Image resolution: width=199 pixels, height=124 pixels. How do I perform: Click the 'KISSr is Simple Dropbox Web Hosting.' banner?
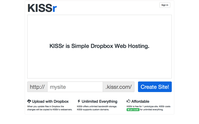tap(99, 46)
